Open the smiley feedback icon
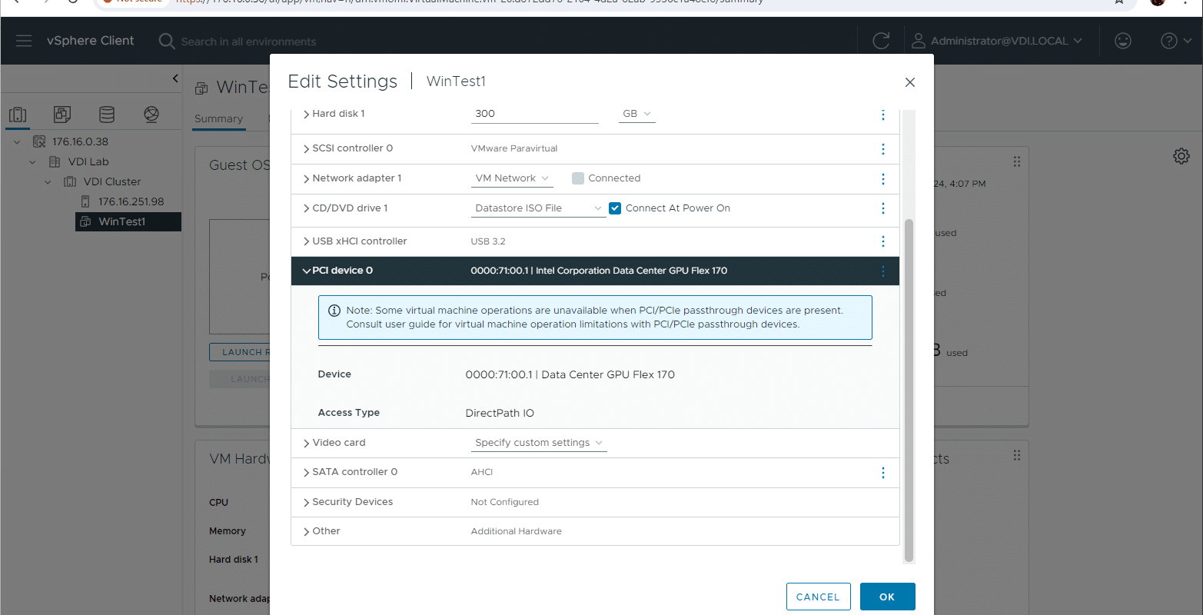Viewport: 1203px width, 615px height. (1123, 41)
